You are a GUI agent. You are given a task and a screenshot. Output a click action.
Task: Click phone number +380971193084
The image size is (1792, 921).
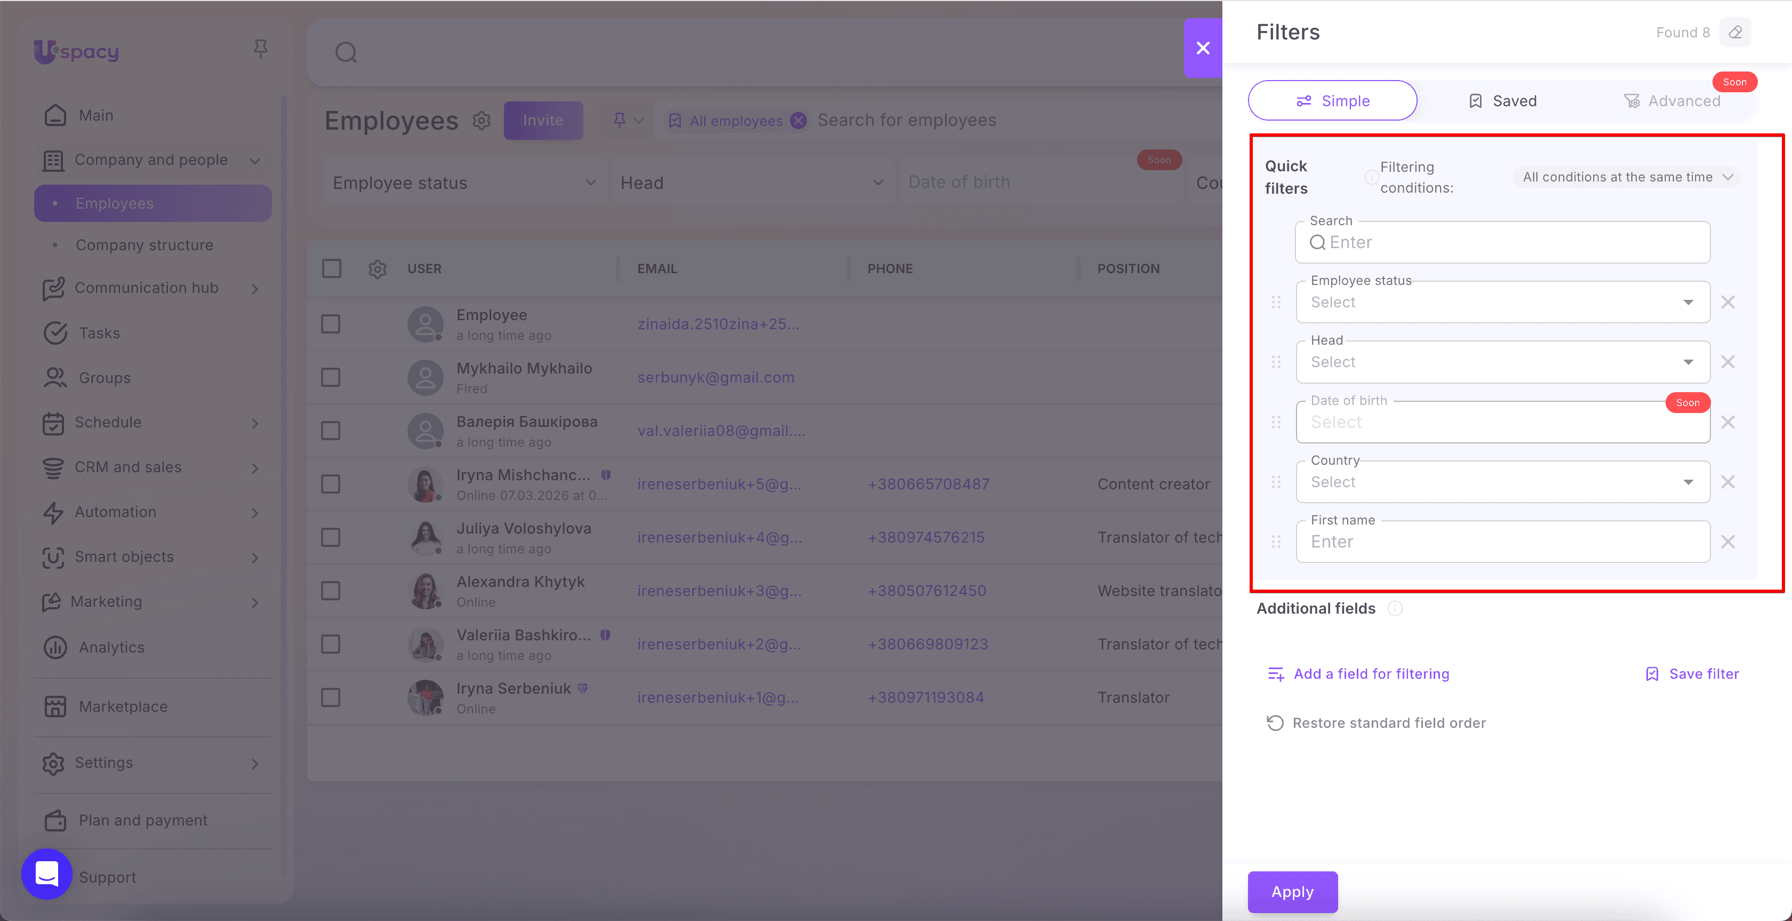click(926, 697)
